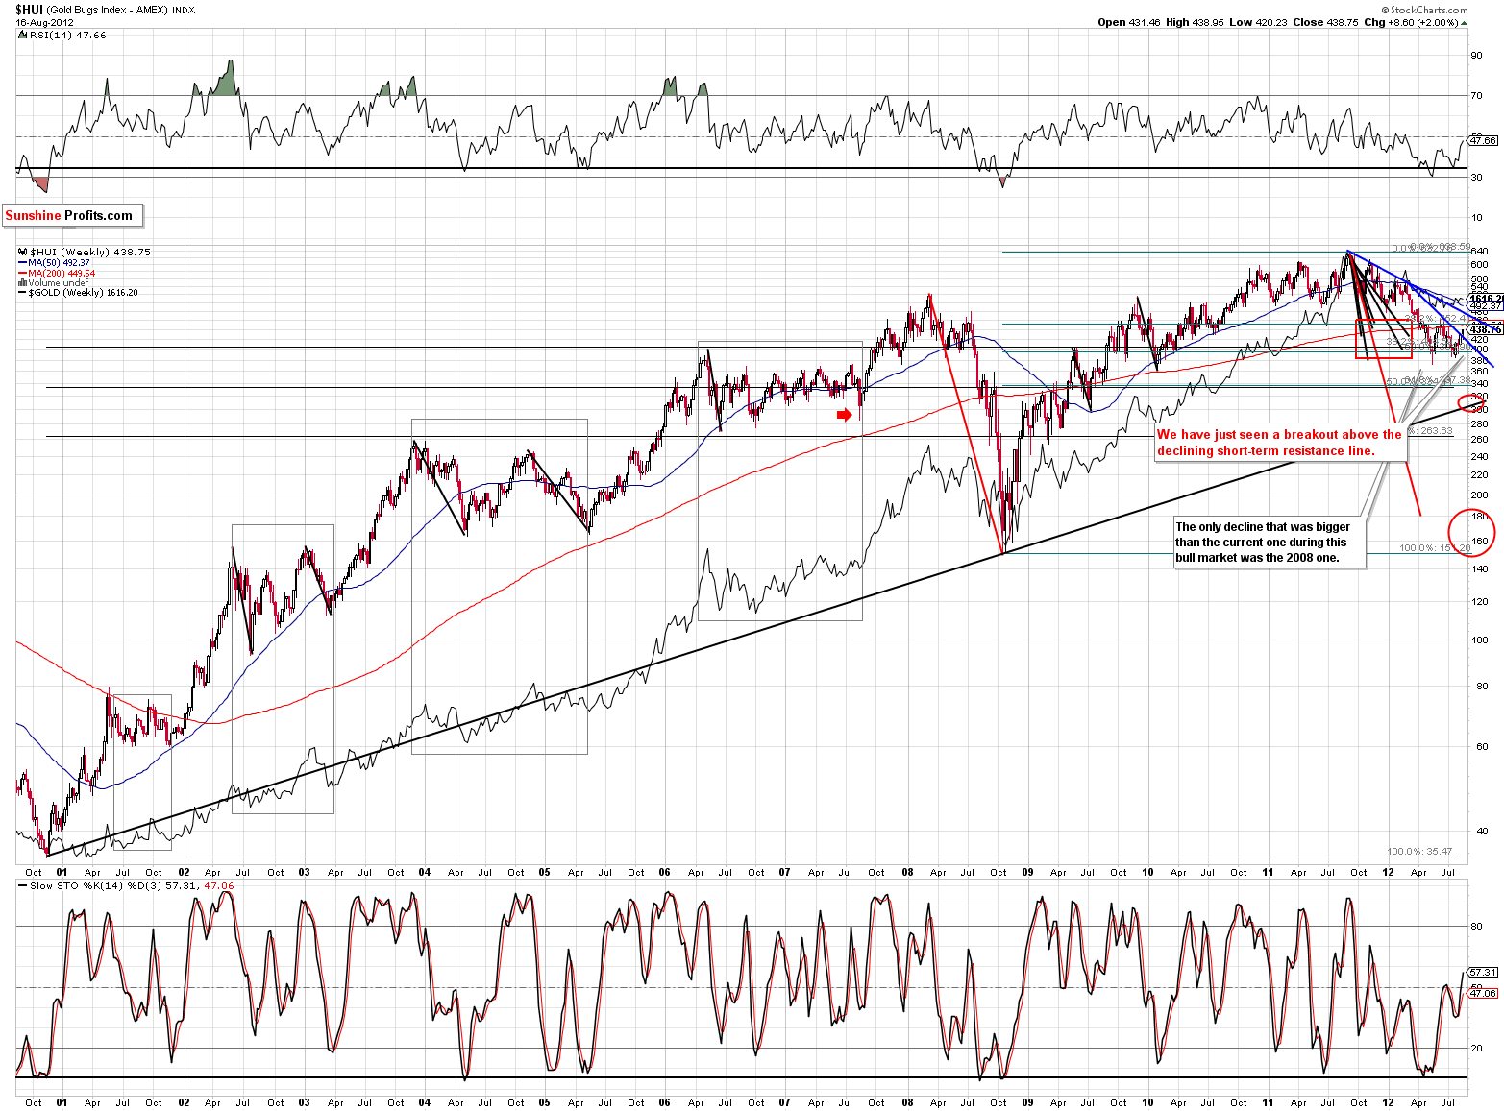Click the '263.63' Fibonacci level label

click(1436, 431)
